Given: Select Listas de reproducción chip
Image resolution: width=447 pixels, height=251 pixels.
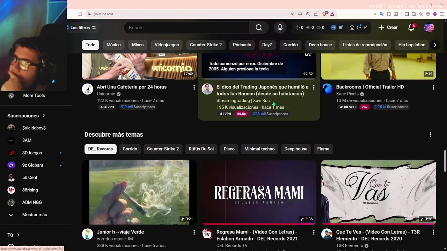Looking at the screenshot, I should pos(365,45).
